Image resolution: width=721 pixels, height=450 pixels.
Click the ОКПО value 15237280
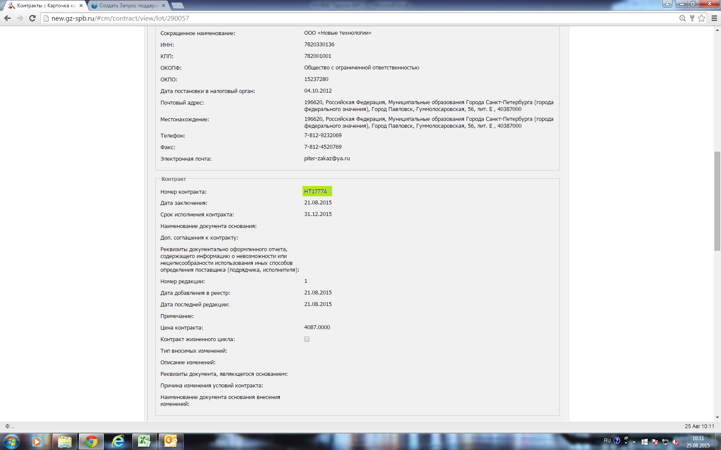tap(316, 79)
